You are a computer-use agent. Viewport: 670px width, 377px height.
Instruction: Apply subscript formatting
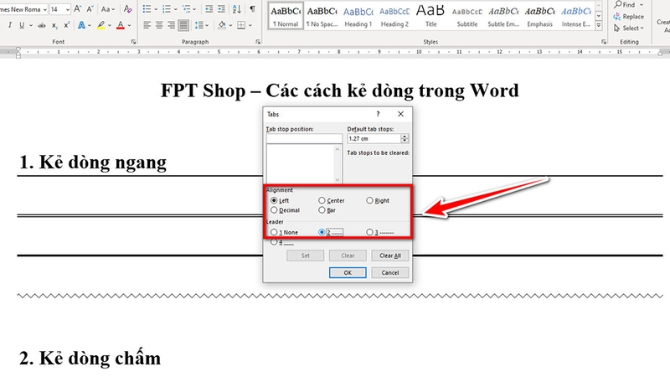pyautogui.click(x=54, y=26)
